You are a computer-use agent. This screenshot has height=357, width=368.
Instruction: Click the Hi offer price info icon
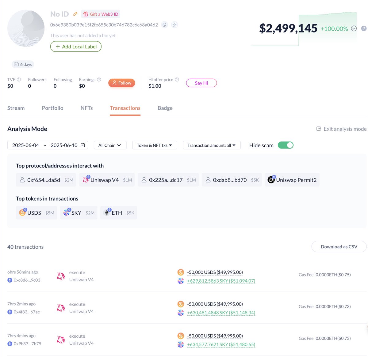tap(177, 80)
